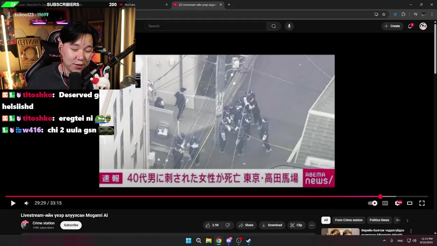
Task: Open the recommended video thumbnail in sidebar
Action: point(340,232)
